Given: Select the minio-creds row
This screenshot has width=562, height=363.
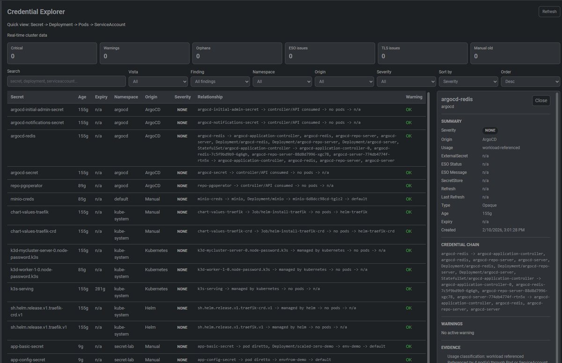Looking at the screenshot, I should tap(217, 199).
